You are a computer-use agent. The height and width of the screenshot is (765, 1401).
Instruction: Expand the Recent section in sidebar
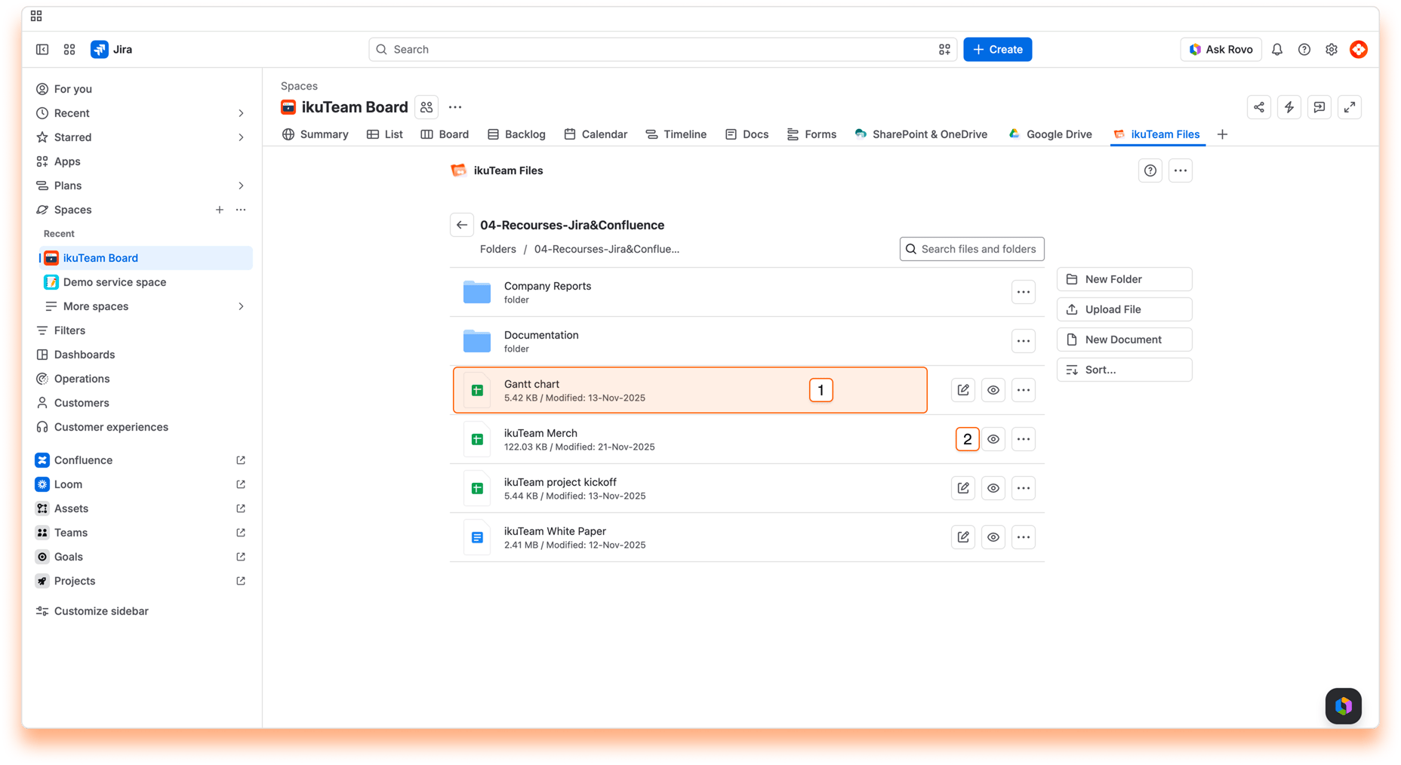pos(241,113)
